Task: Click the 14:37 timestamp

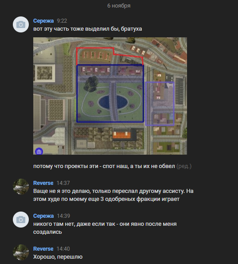Action: click(63, 183)
